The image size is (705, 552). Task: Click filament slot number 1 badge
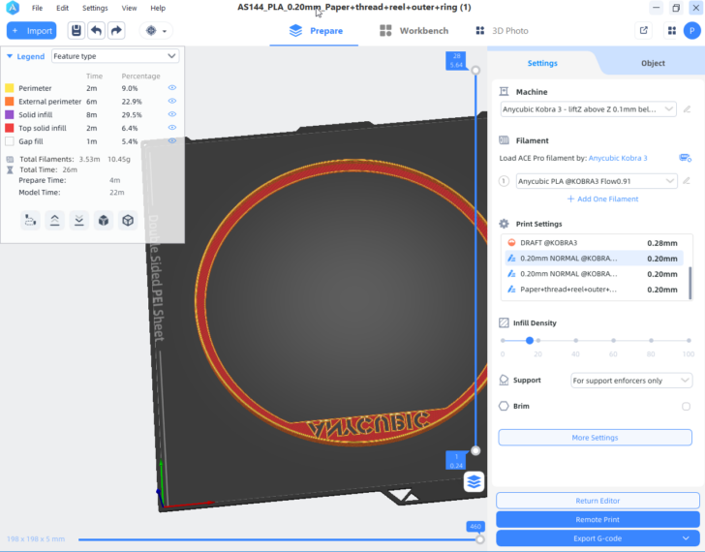[504, 181]
